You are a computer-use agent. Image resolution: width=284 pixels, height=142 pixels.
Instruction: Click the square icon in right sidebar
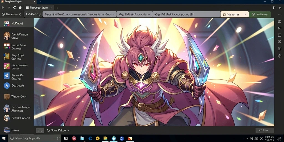[280, 35]
